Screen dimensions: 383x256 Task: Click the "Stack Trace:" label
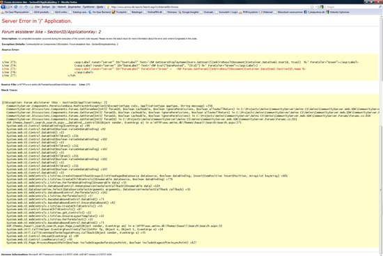(x=9, y=90)
